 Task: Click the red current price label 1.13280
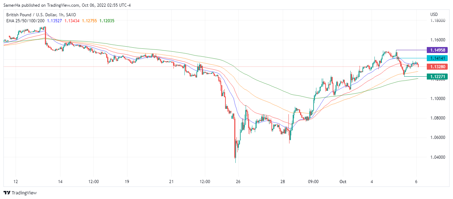[437, 66]
